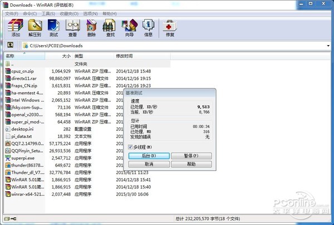Click the 基准测试 dialog title bar

pyautogui.click(x=170, y=93)
